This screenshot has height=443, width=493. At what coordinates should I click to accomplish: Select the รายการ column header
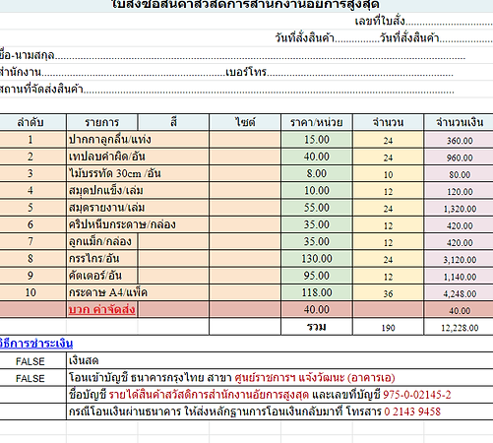click(x=101, y=122)
